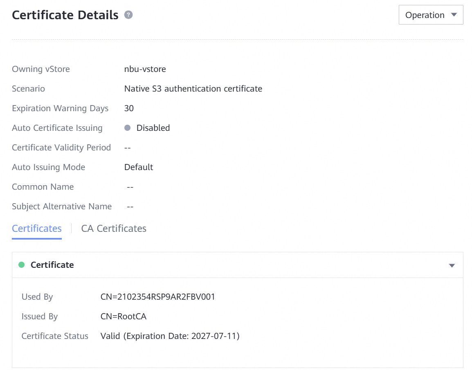
Task: Click the help question mark icon
Action: point(128,15)
